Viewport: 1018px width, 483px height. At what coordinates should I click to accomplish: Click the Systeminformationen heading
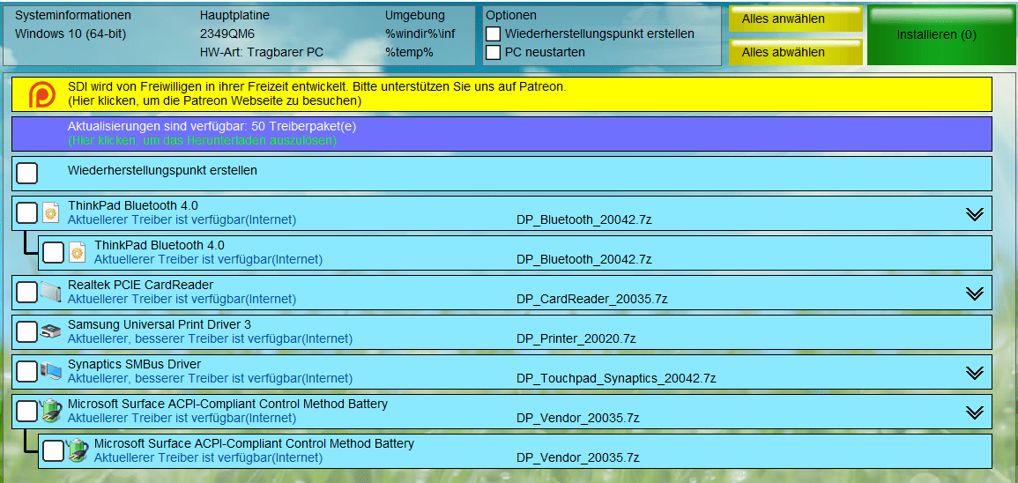point(72,15)
